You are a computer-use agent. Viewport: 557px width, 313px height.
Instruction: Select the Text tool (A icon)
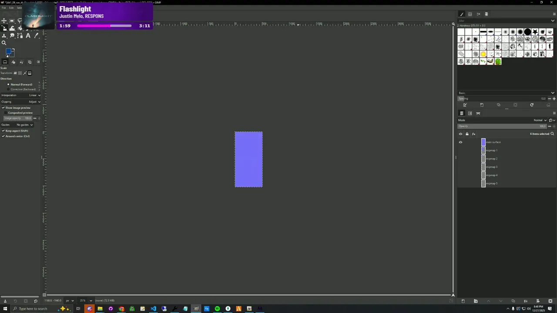pyautogui.click(x=28, y=36)
